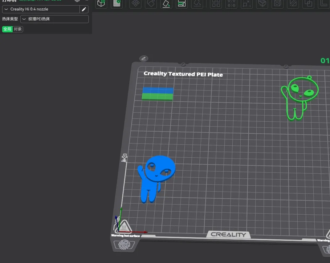The height and width of the screenshot is (263, 330).
Task: Click the Split to parts gear-grid icon
Action: coord(231,4)
